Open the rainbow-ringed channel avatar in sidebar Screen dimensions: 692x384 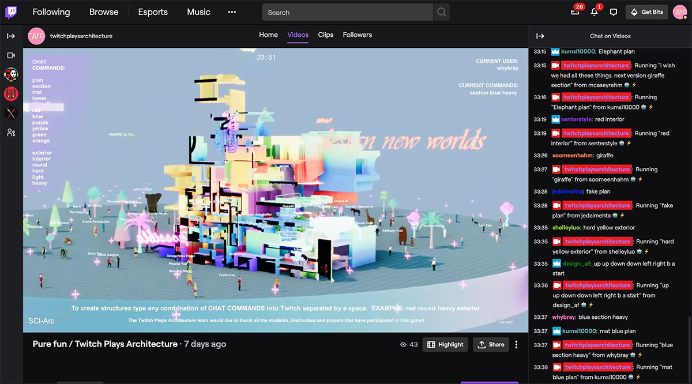click(x=11, y=74)
